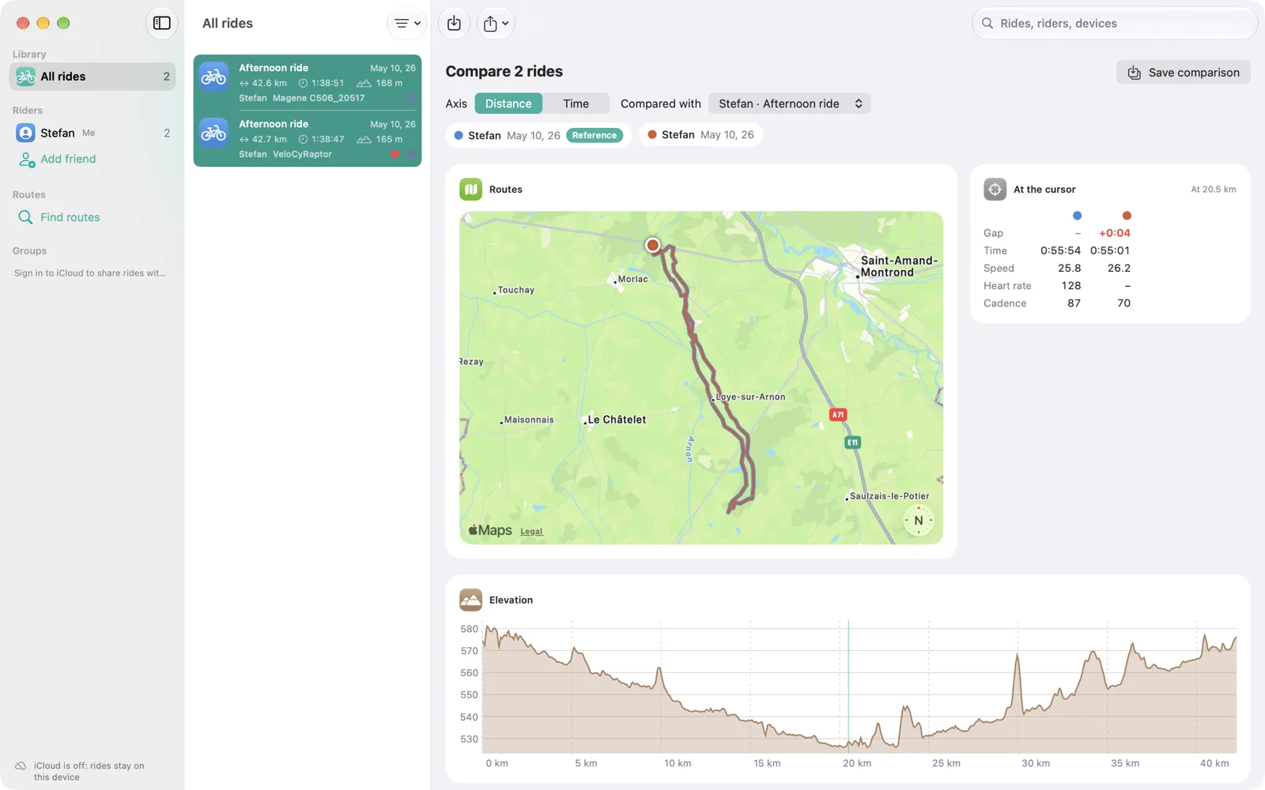The height and width of the screenshot is (790, 1265).
Task: Select rider Stefan in sidebar
Action: 93,133
